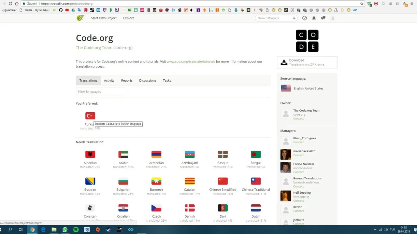Open the help question mark icon
This screenshot has width=417, height=234.
click(305, 18)
